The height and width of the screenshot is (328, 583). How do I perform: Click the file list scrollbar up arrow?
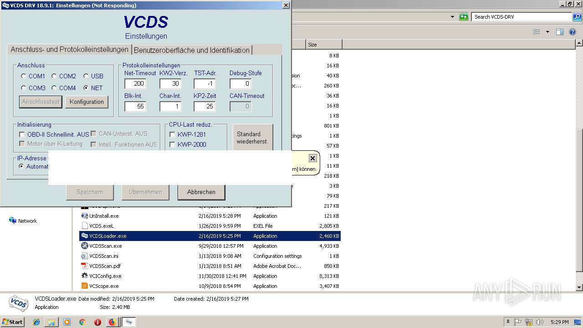click(579, 43)
